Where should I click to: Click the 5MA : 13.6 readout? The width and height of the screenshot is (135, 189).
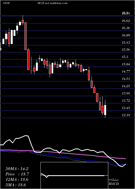(x=16, y=185)
